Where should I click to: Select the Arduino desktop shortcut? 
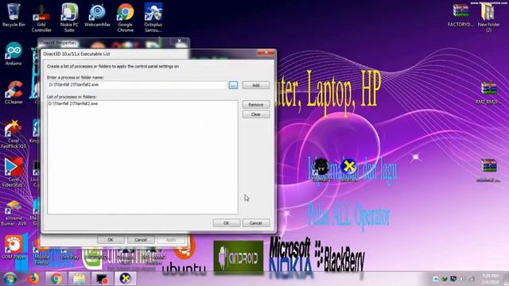14,53
